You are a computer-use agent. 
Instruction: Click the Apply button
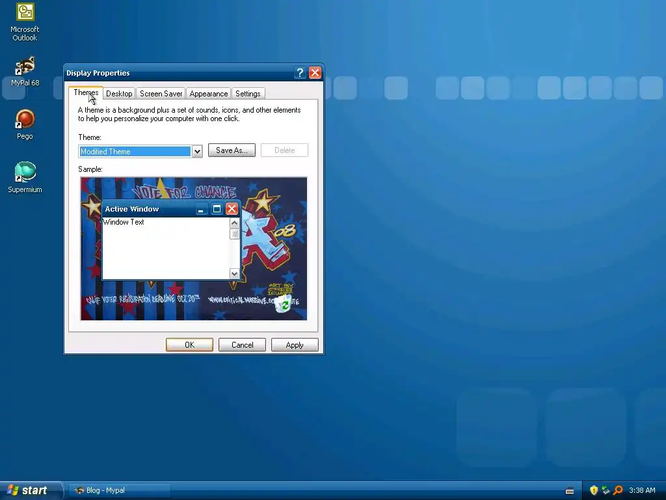295,345
